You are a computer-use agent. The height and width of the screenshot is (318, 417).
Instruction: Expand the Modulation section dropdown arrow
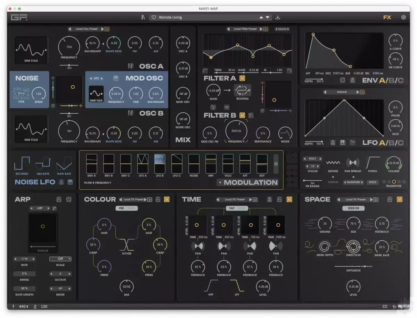(x=220, y=183)
